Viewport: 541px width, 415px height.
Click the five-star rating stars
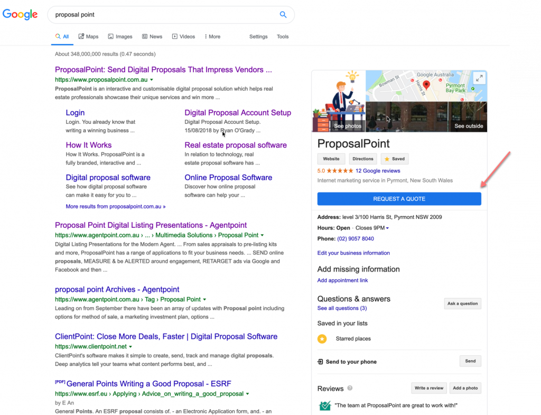click(340, 170)
